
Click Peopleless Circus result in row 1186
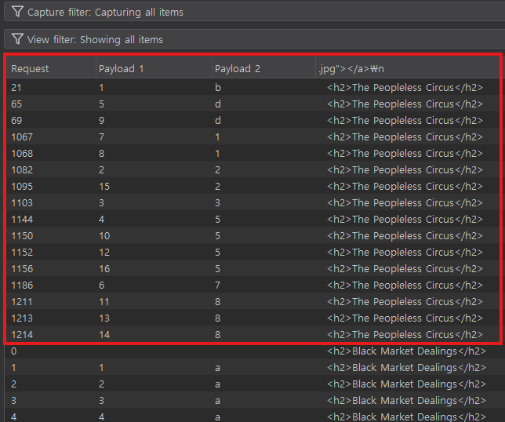click(405, 285)
